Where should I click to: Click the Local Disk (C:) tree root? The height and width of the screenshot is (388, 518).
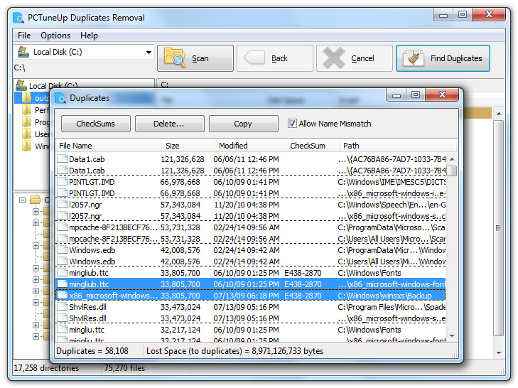tap(53, 85)
